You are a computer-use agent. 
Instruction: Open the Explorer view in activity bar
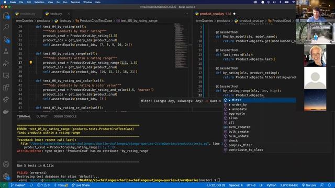(x=6, y=16)
